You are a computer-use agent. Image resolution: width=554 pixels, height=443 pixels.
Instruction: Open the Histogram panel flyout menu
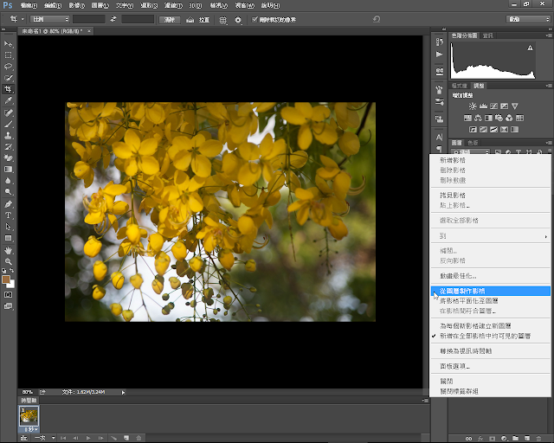click(x=549, y=35)
